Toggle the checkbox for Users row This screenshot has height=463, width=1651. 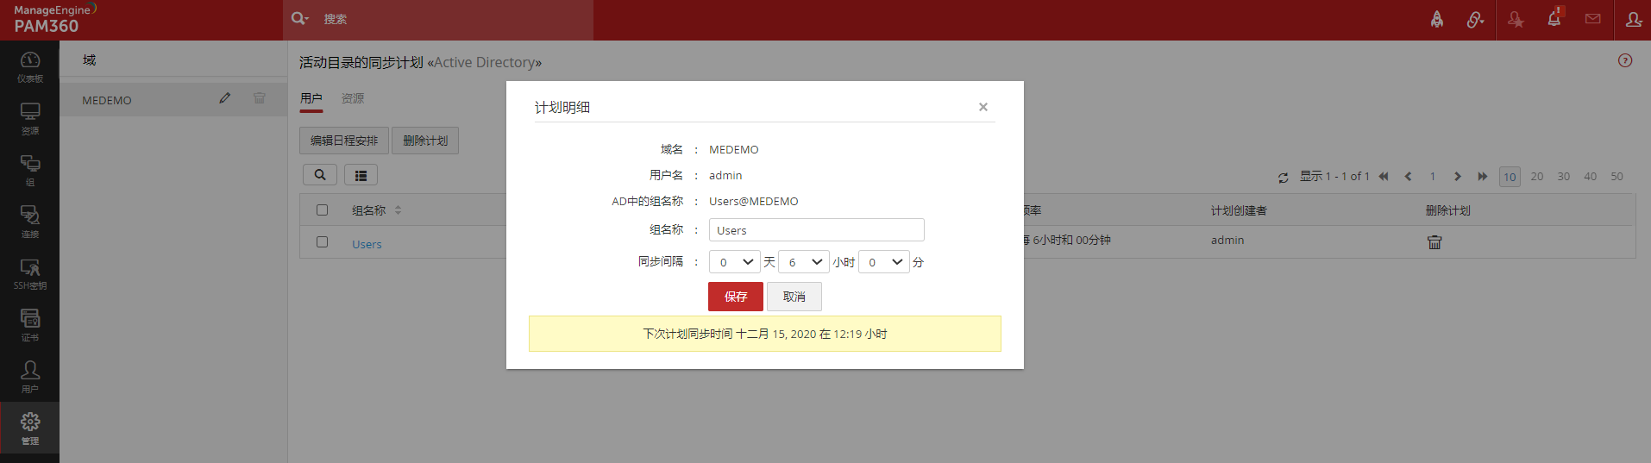point(323,242)
